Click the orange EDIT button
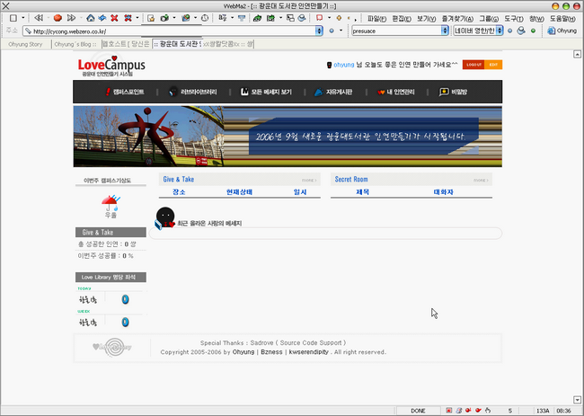This screenshot has width=584, height=416. coord(493,65)
